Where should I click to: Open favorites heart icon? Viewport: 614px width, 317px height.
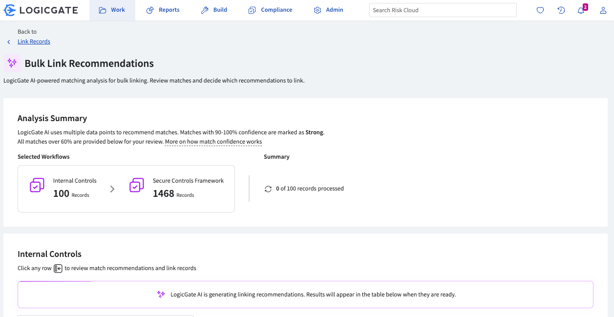coord(540,10)
